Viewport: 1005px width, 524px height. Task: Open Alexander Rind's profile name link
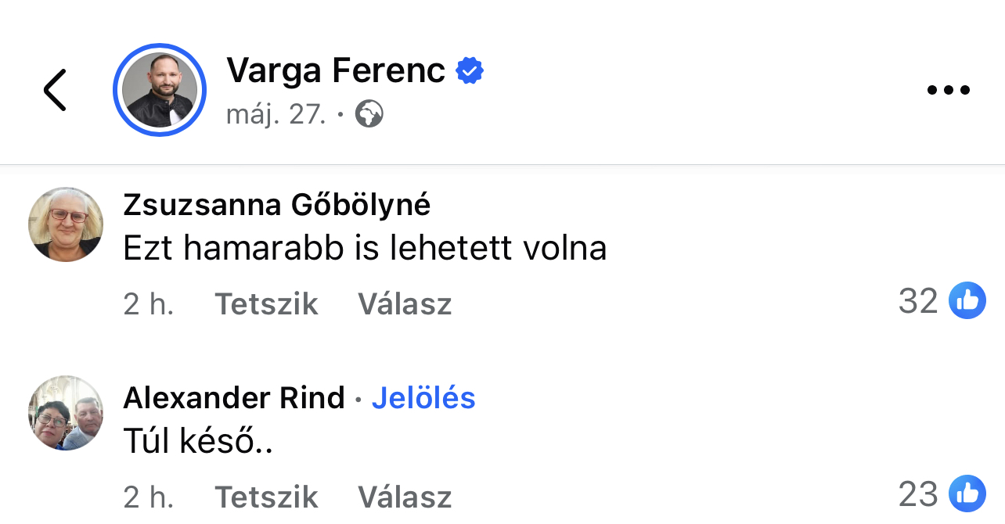click(234, 398)
